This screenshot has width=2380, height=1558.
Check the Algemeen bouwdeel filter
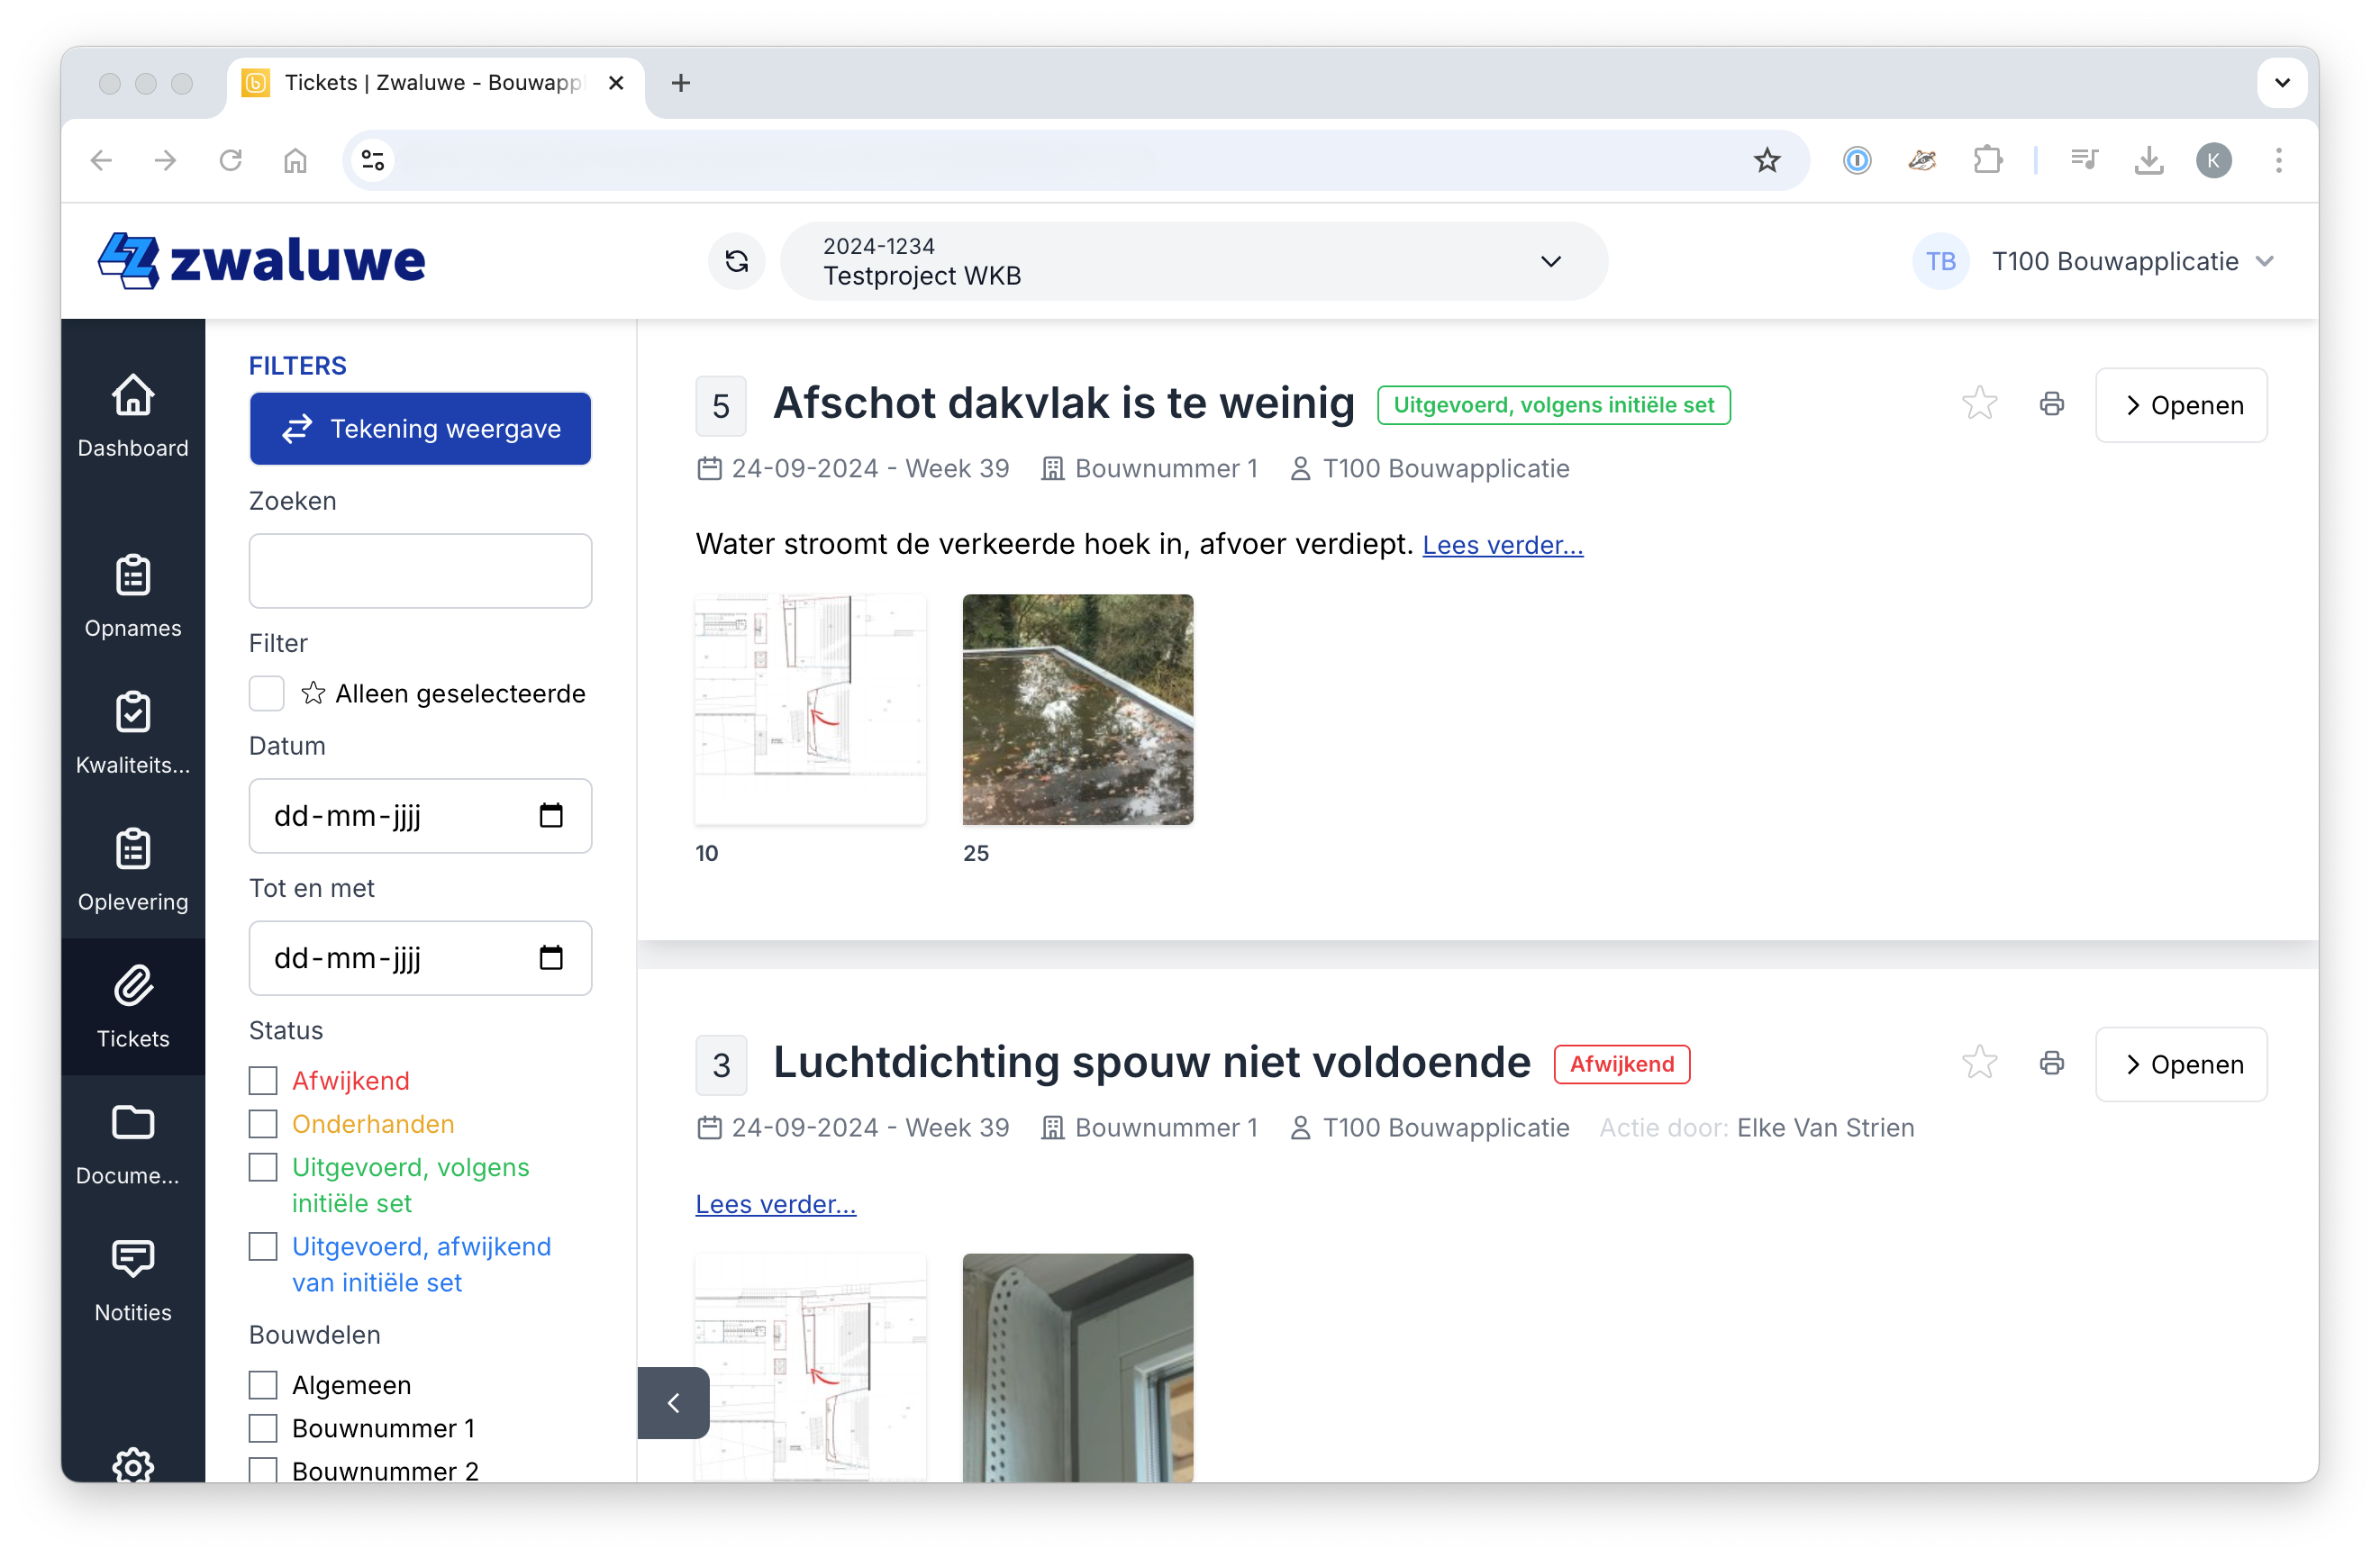pyautogui.click(x=263, y=1385)
